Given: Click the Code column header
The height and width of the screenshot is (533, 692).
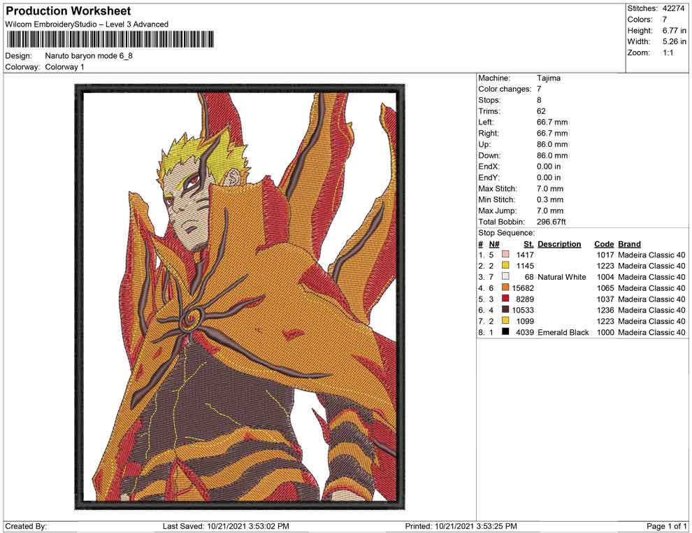Looking at the screenshot, I should pos(604,244).
